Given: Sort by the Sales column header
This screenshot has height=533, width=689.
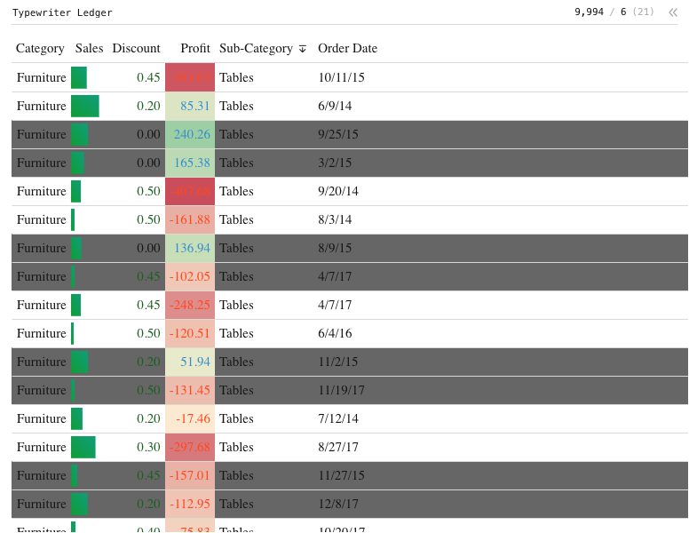Looking at the screenshot, I should [89, 48].
